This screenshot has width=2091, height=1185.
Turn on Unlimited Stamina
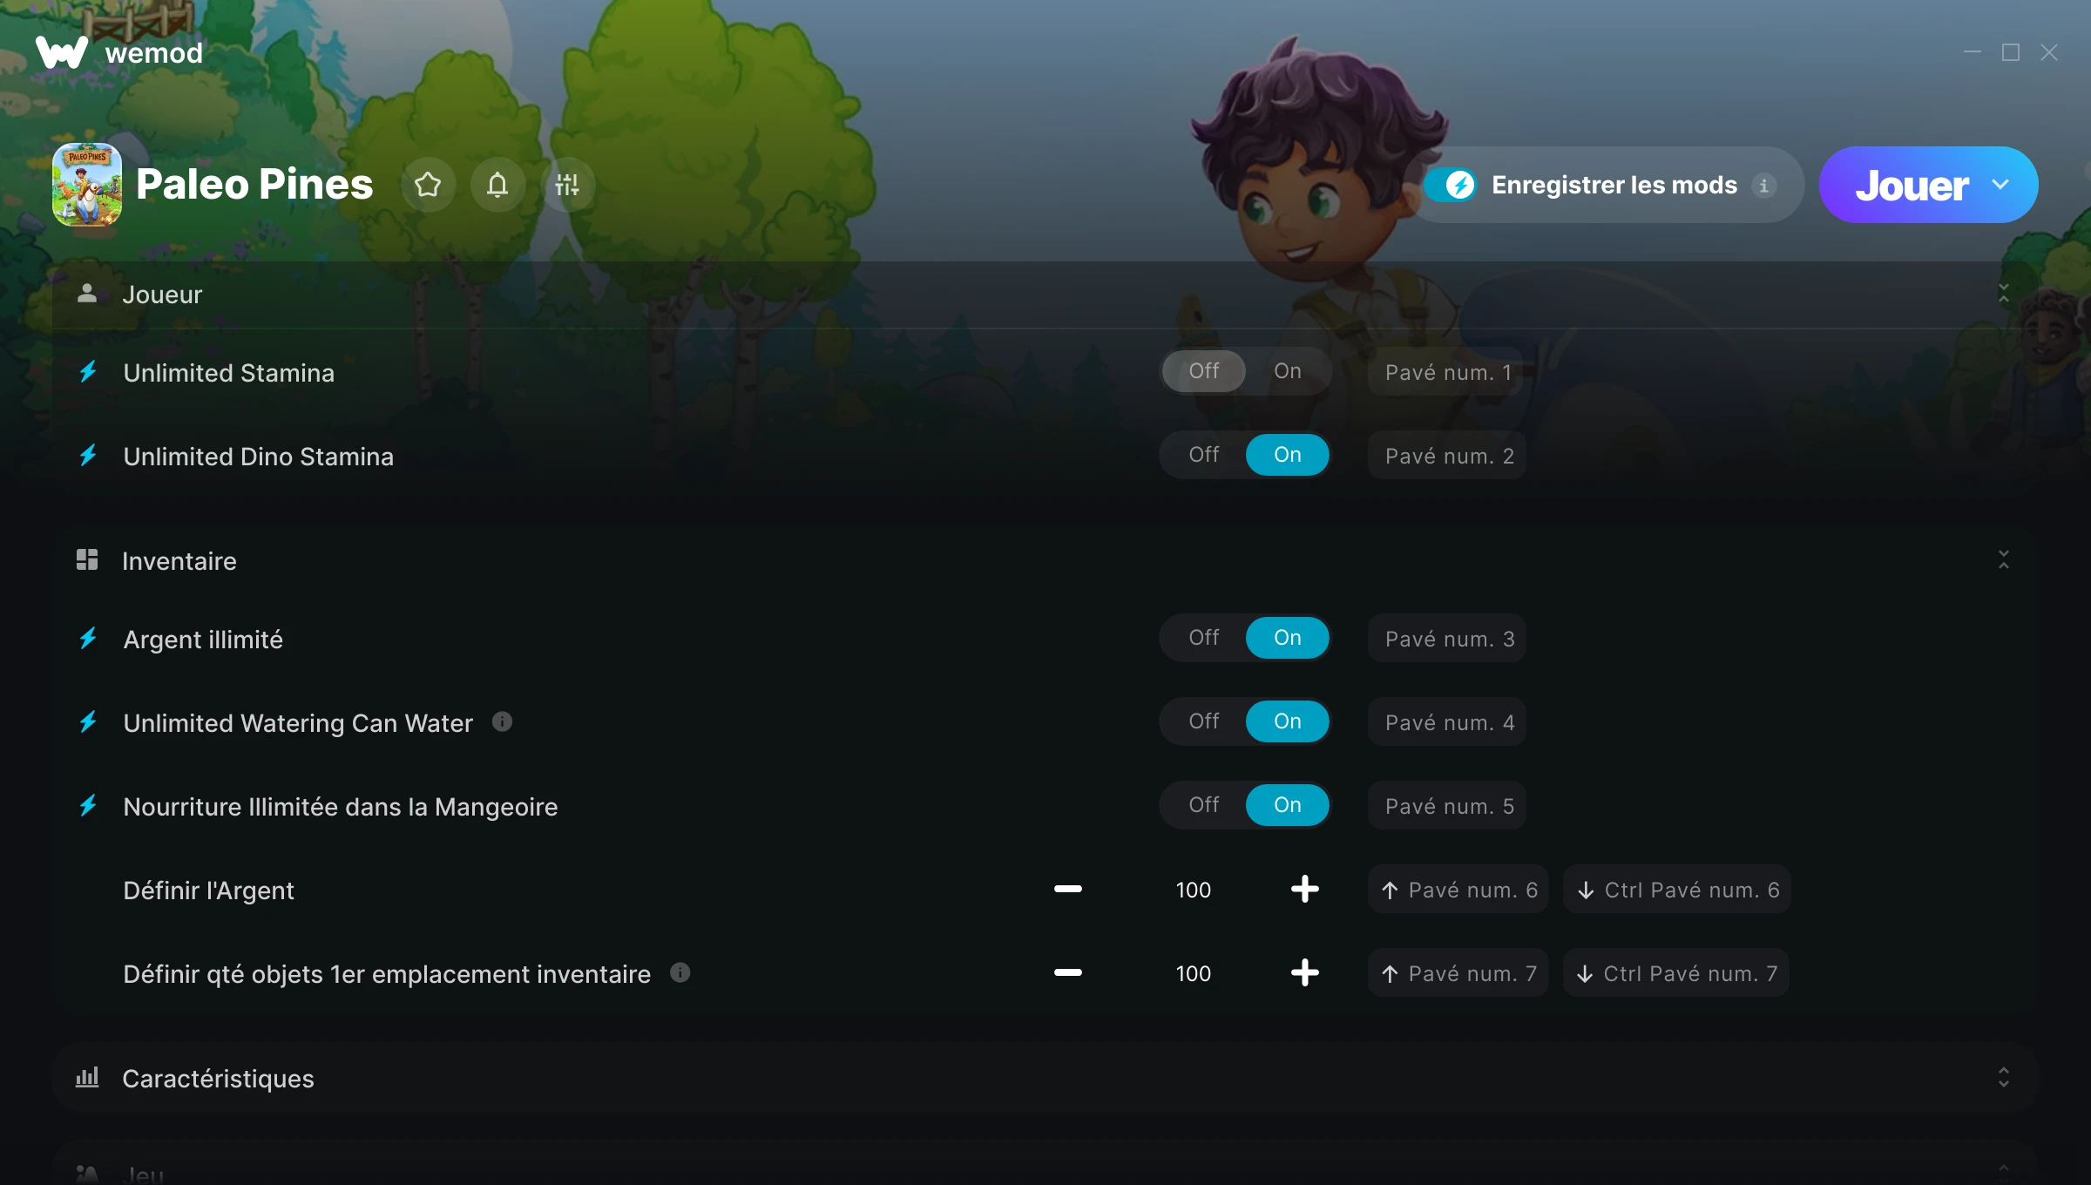pos(1287,371)
